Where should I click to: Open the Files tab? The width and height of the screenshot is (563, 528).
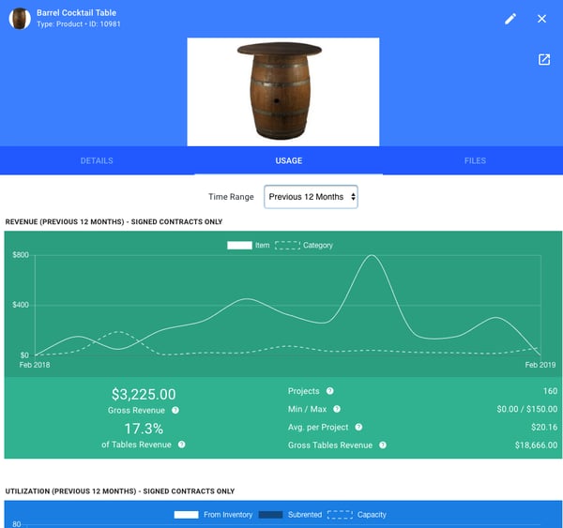coord(475,160)
